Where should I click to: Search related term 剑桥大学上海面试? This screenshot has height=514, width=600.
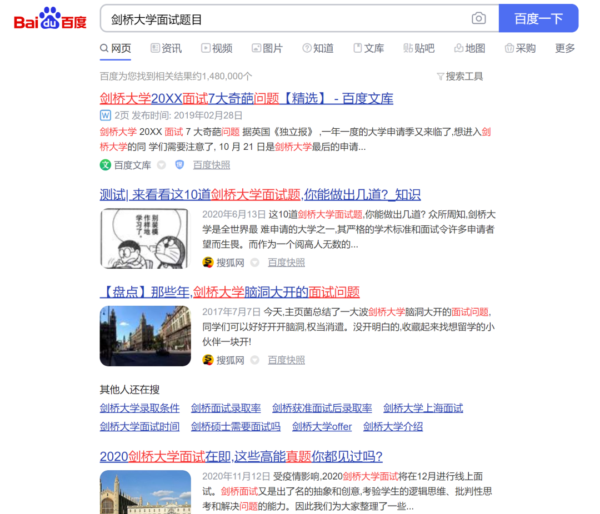tap(423, 408)
